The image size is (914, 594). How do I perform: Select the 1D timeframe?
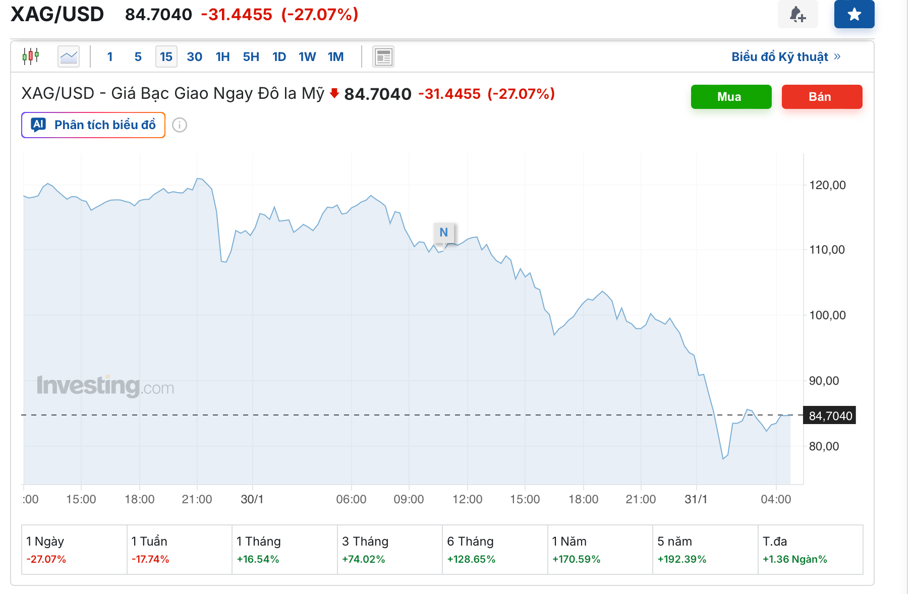279,56
